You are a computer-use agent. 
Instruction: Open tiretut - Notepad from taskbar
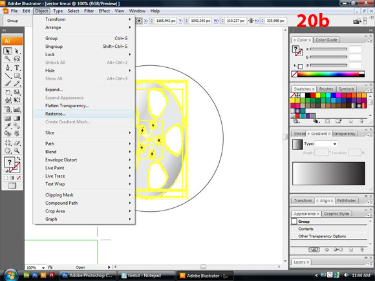[x=146, y=275]
